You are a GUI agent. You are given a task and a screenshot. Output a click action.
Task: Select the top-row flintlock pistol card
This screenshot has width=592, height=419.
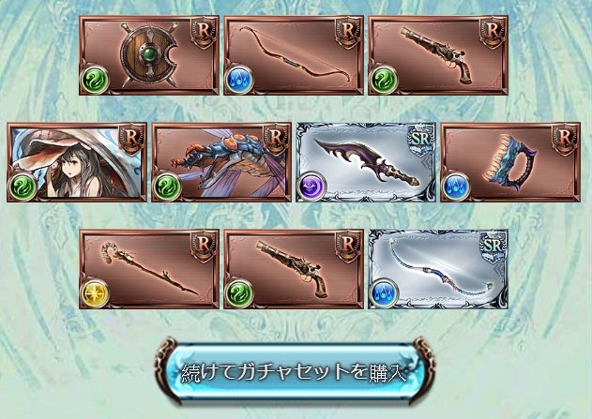(438, 55)
